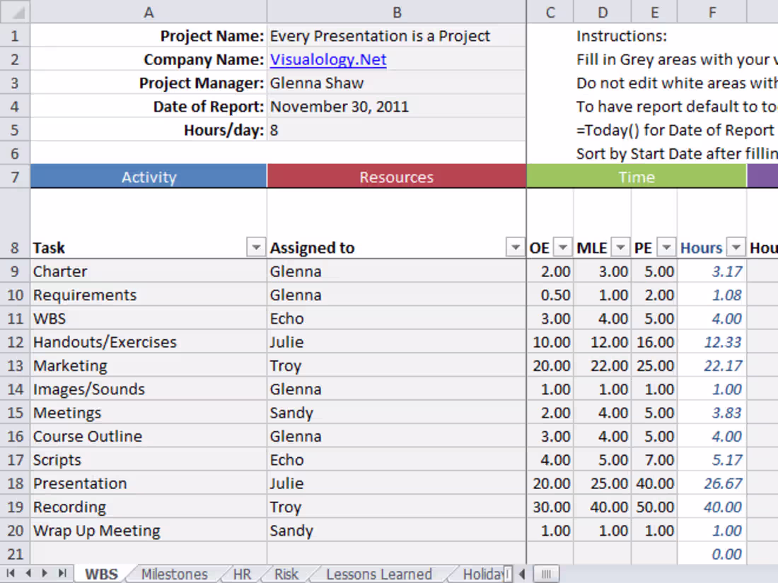778x583 pixels.
Task: Select row 21 header
Action: coord(15,554)
